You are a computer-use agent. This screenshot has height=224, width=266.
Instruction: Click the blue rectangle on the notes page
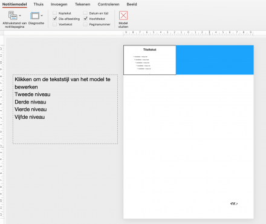pos(215,60)
